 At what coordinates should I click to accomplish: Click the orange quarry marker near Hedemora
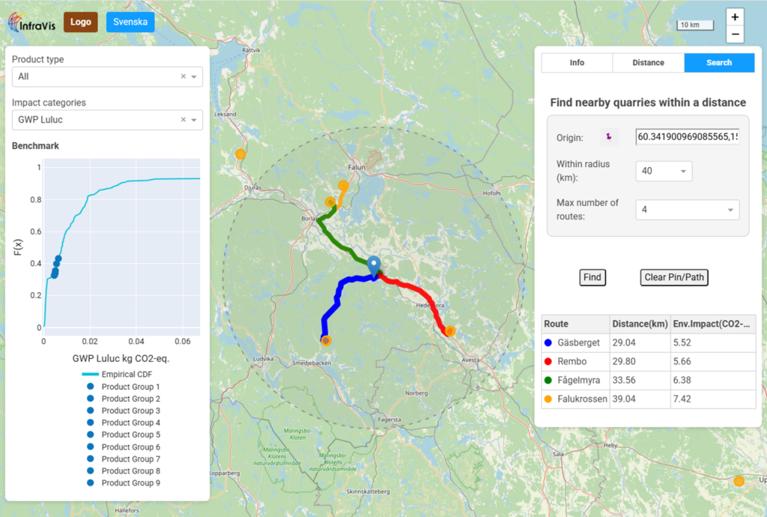pos(449,330)
